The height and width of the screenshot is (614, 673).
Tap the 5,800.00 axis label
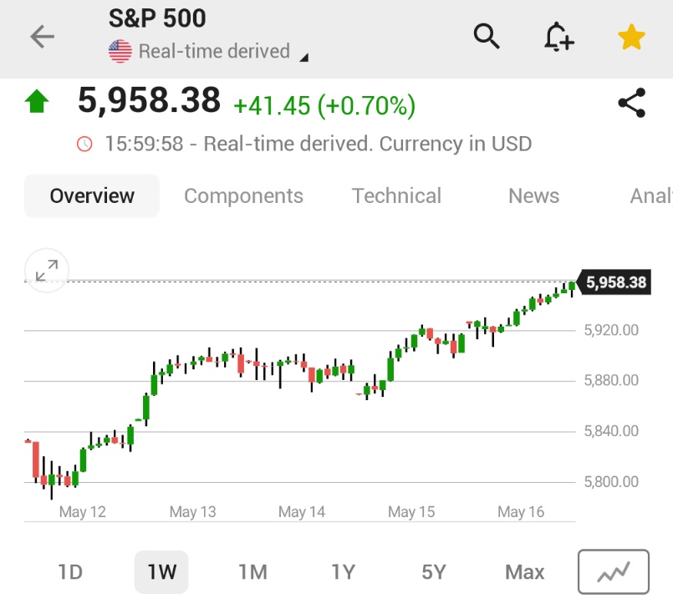coord(611,481)
